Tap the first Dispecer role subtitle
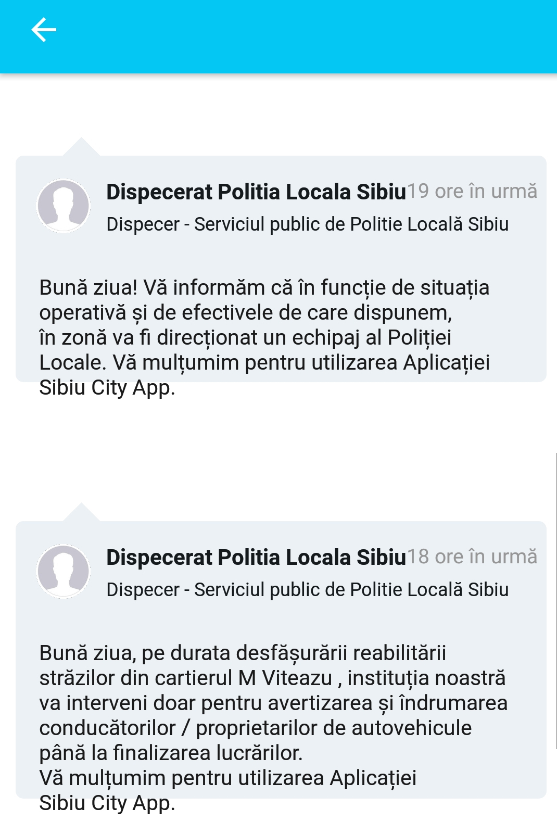The width and height of the screenshot is (557, 821). click(307, 224)
